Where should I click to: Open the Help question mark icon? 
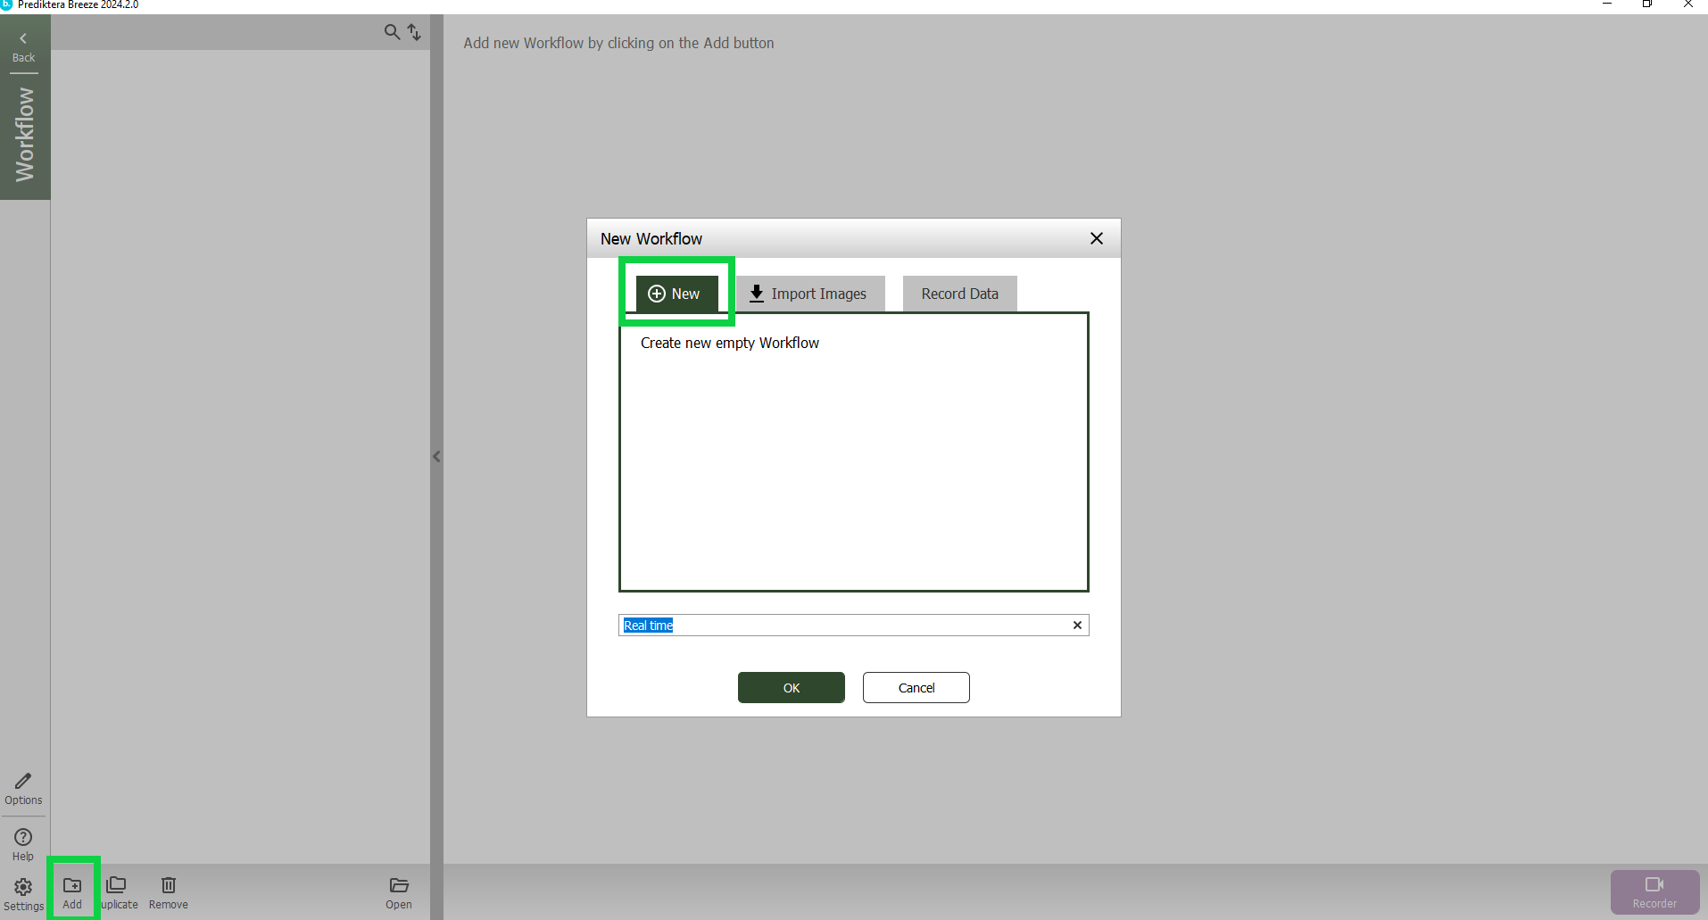[23, 838]
